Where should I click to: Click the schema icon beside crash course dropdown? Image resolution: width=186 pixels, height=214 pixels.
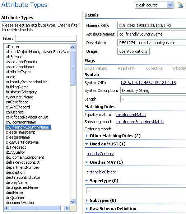(180, 5)
